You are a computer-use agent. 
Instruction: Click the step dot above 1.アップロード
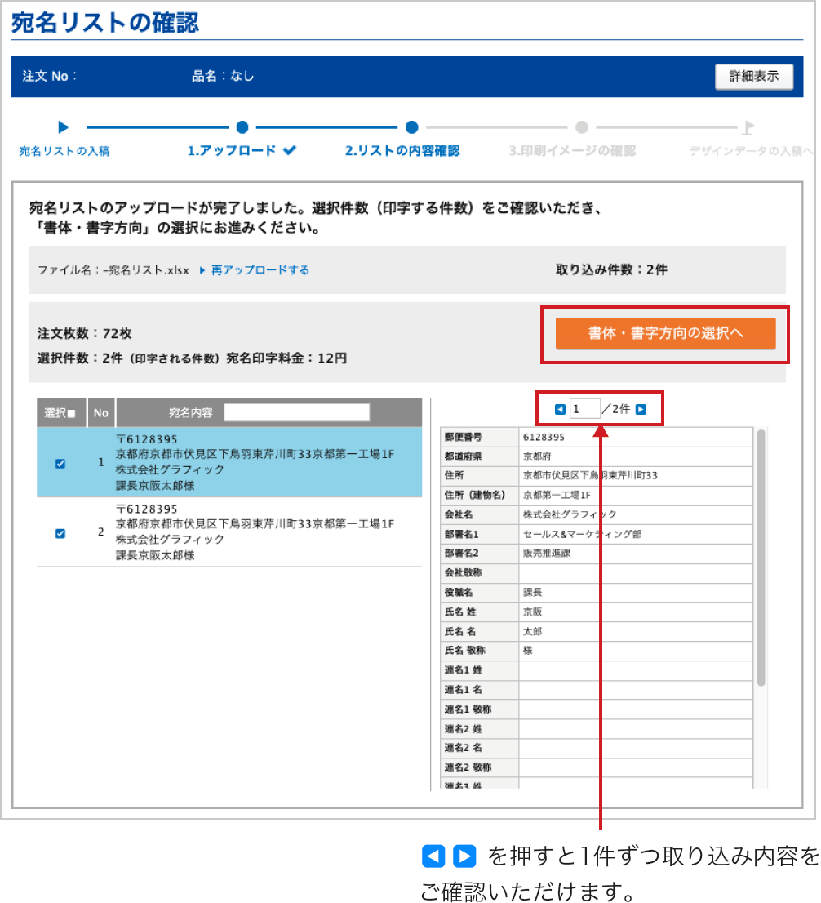tap(242, 127)
